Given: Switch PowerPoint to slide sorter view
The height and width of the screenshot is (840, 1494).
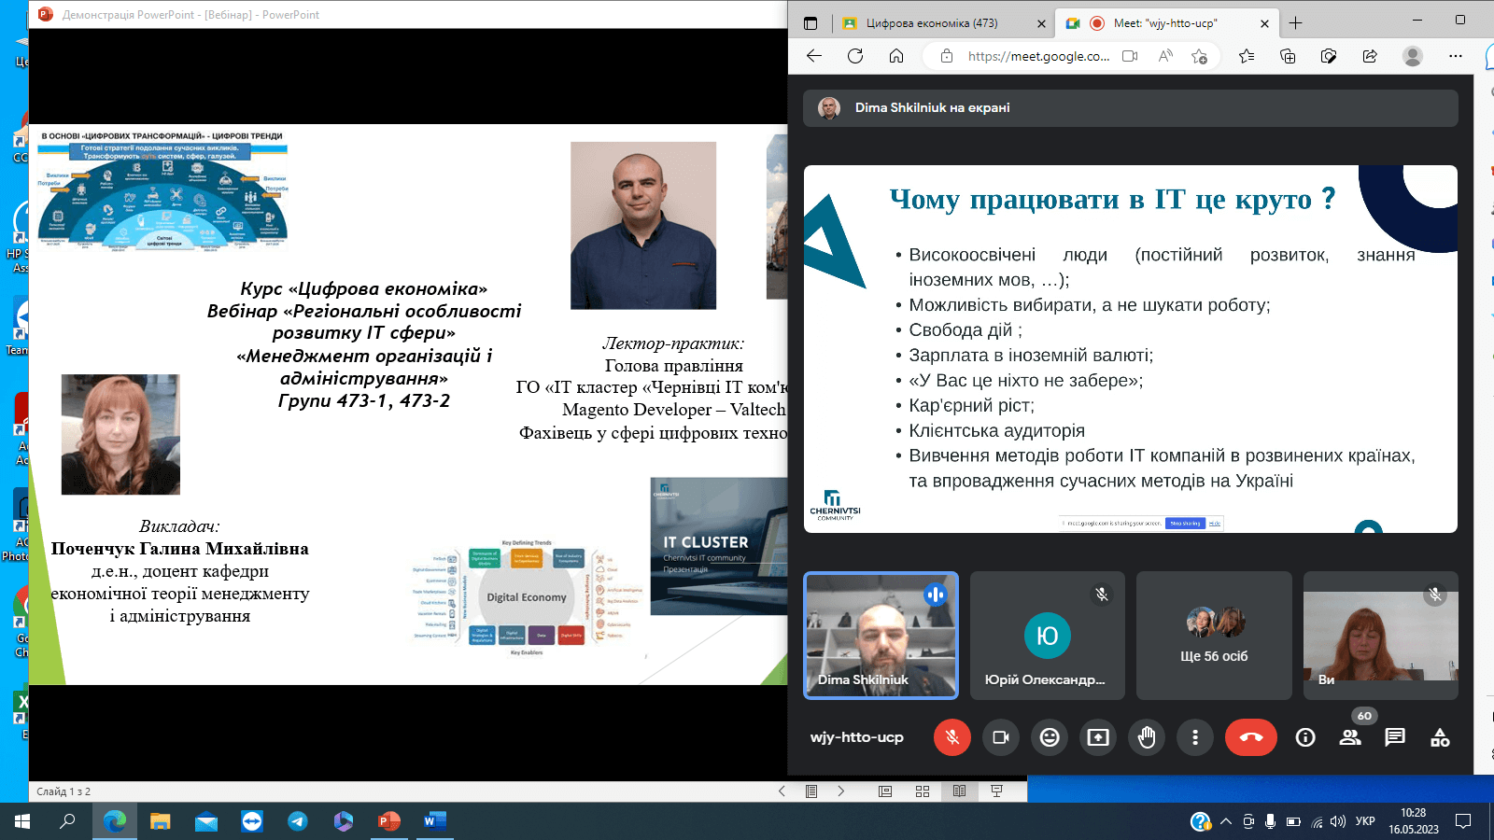Looking at the screenshot, I should click(x=923, y=791).
